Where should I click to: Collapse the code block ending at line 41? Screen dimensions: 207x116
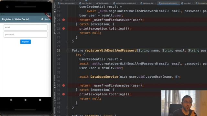tap(67, 107)
